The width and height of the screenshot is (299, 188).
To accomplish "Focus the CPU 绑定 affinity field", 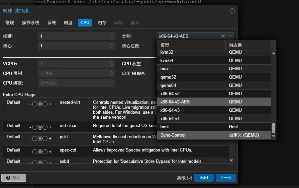I will (76, 83).
